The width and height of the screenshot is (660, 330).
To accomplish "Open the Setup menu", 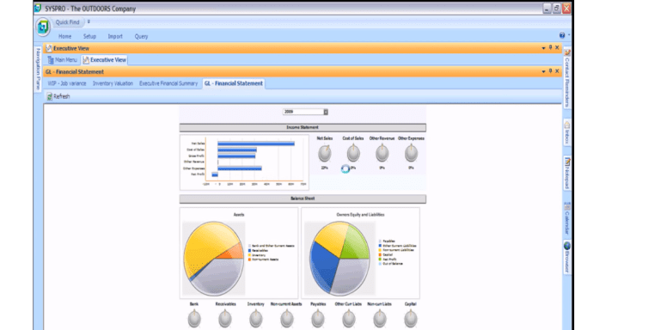I will click(89, 37).
